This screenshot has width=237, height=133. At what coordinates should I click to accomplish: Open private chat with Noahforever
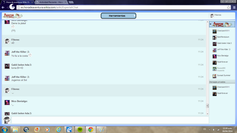pyautogui.click(x=222, y=94)
